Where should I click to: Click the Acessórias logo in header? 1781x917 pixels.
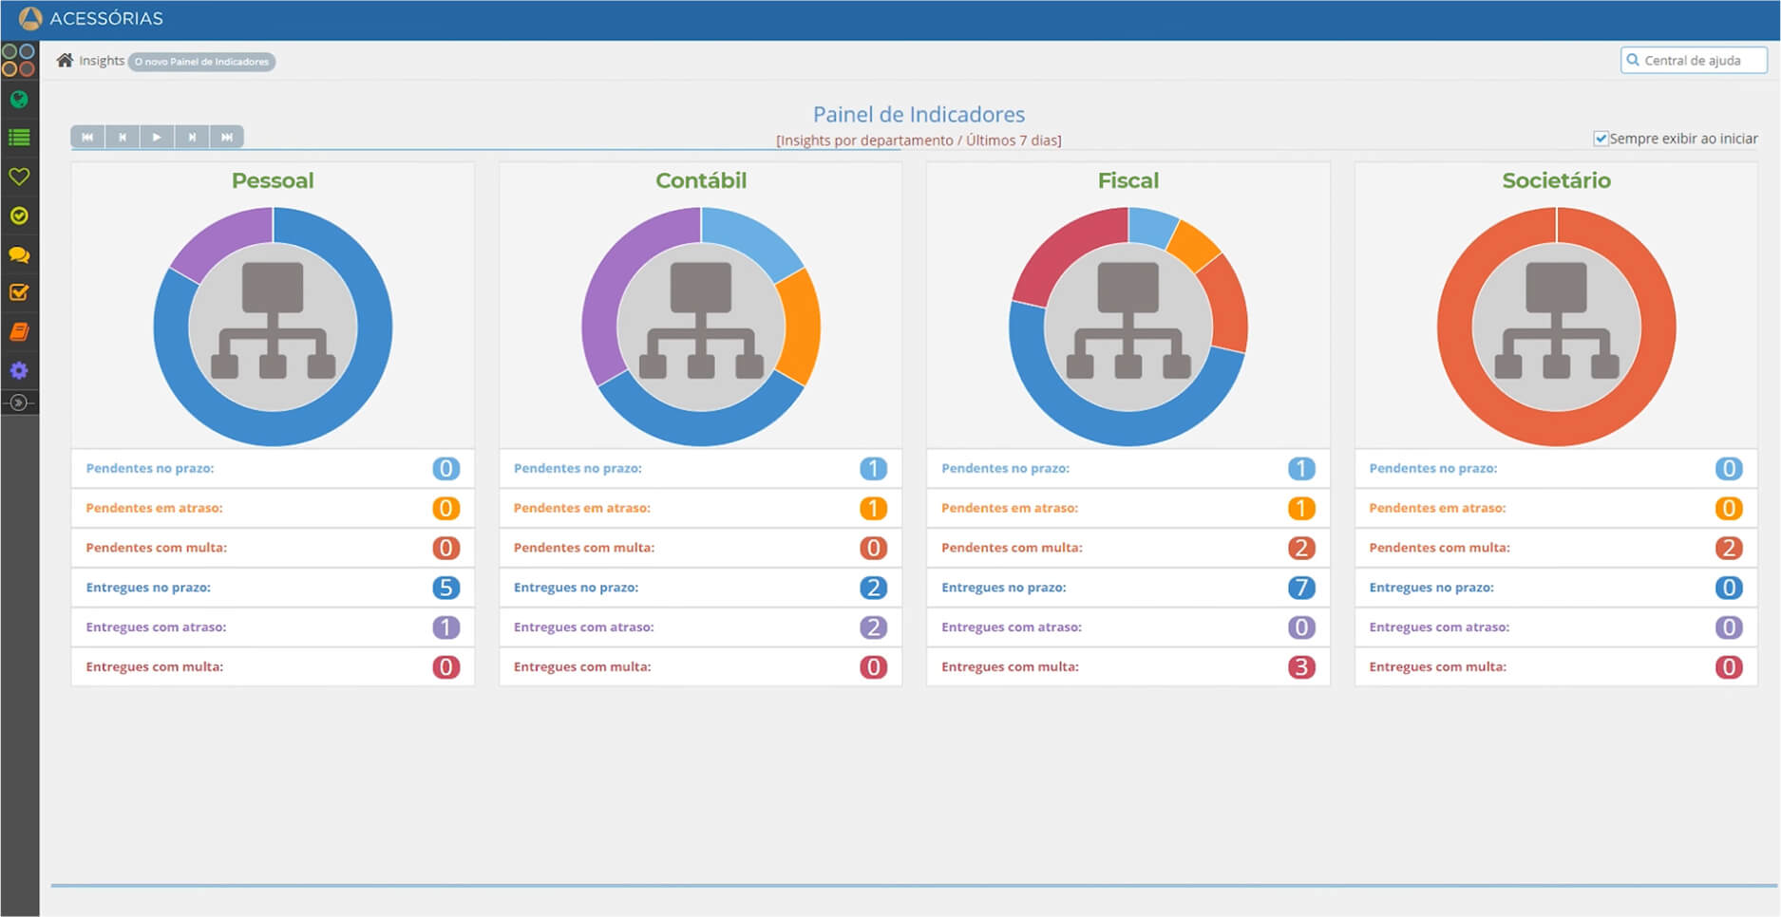(91, 18)
